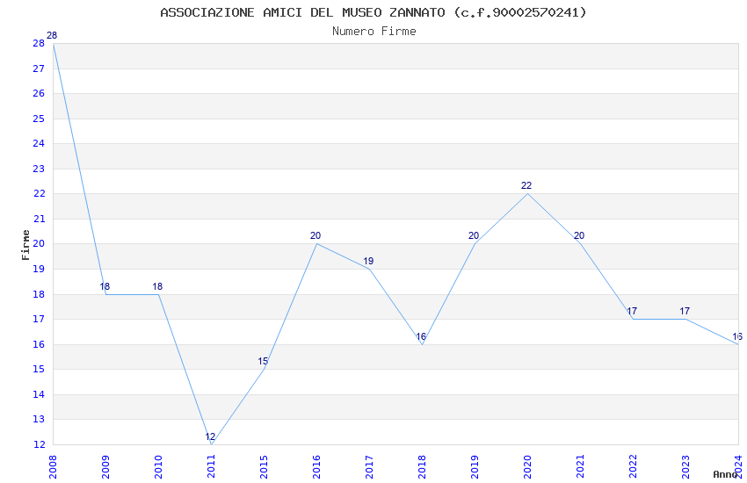Click data label 19 above the 2017 point

(x=368, y=261)
